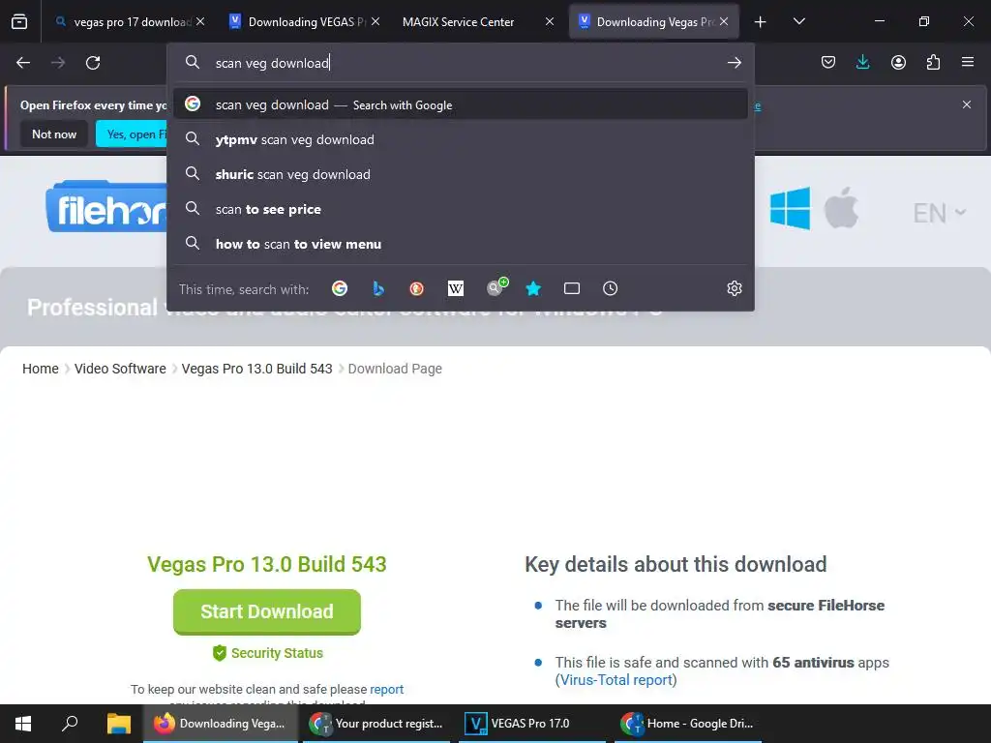Image resolution: width=991 pixels, height=743 pixels.
Task: Go to Video Software breadcrumb
Action: click(120, 369)
